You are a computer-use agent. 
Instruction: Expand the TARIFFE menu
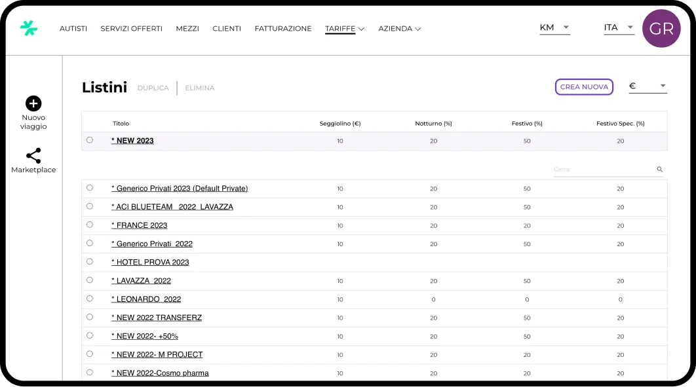pyautogui.click(x=345, y=29)
